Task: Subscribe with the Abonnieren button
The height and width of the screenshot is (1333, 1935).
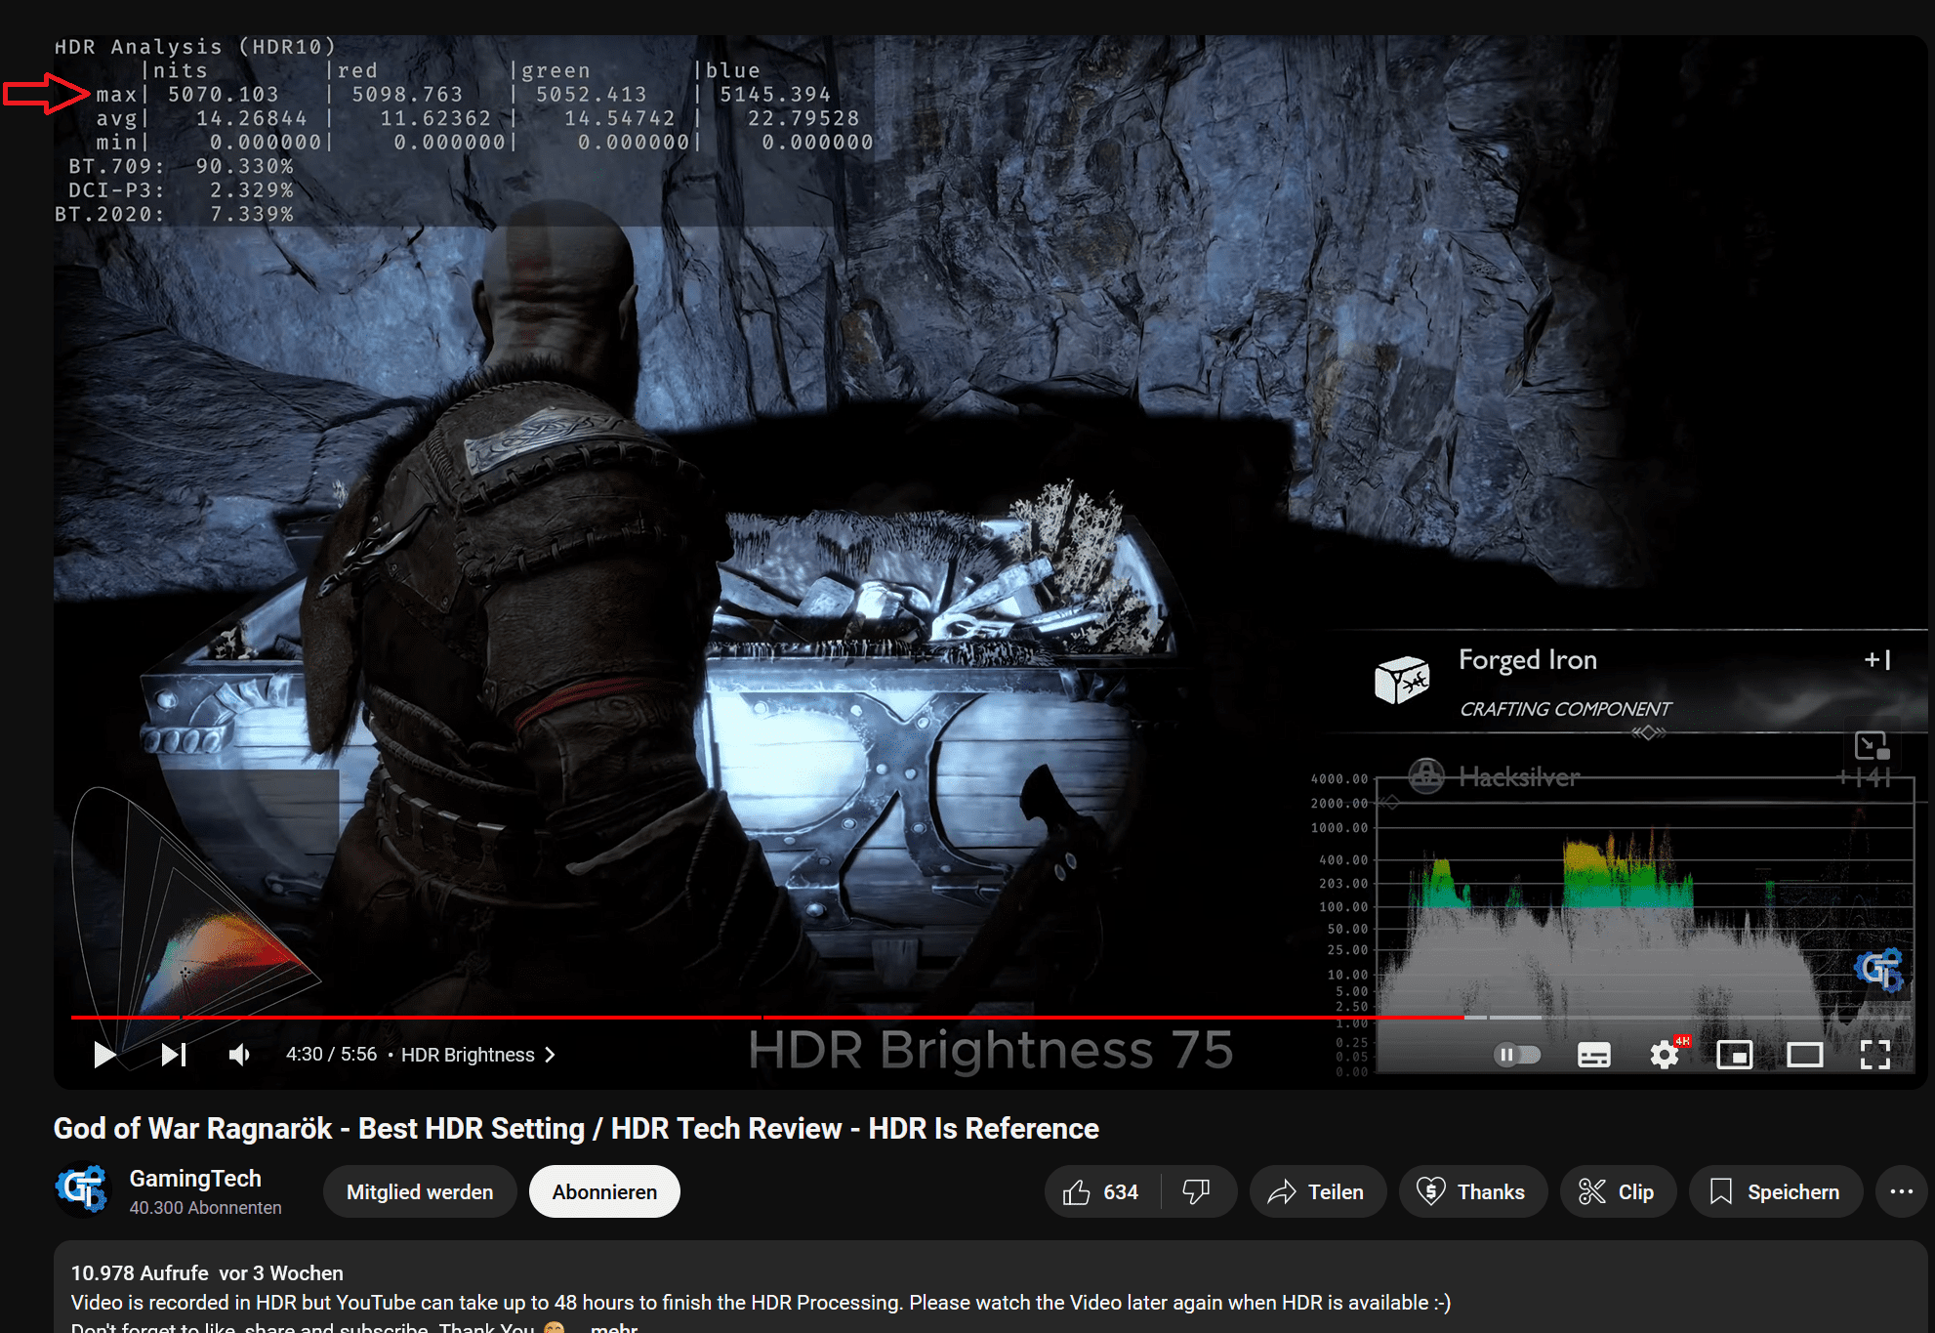Action: click(604, 1191)
